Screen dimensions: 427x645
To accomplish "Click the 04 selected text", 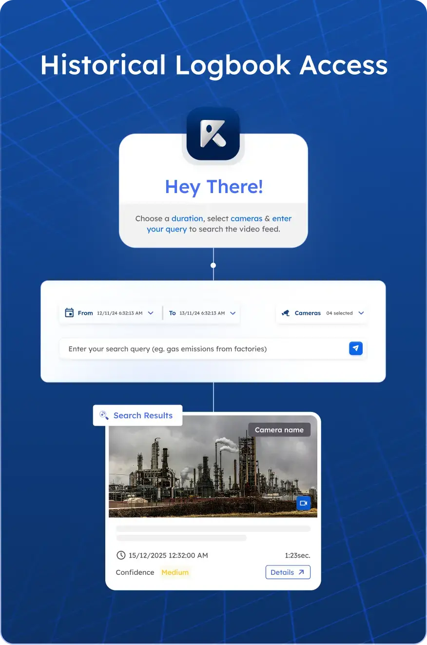I will click(x=340, y=313).
